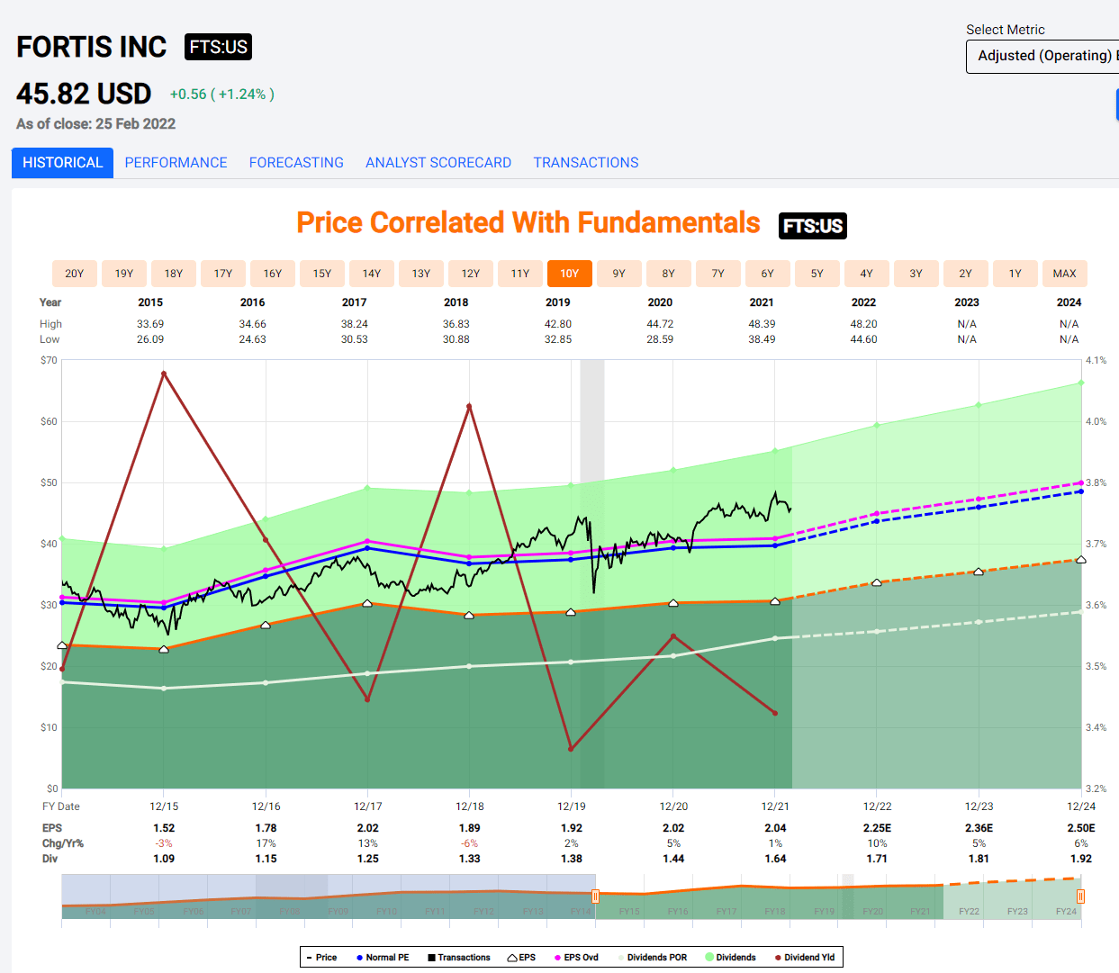
Task: Click the Dividends green dot legend icon
Action: [710, 957]
